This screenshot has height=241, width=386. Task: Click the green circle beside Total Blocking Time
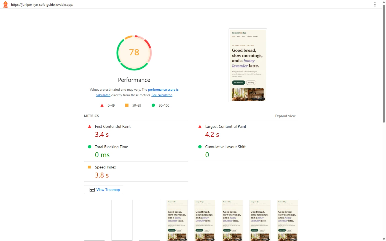tap(90, 147)
